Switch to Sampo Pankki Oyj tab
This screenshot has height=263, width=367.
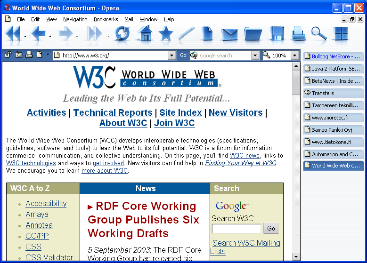[333, 129]
